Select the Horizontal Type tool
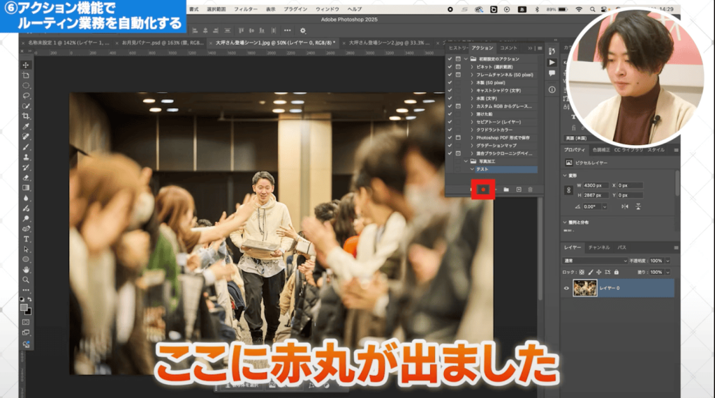The image size is (715, 398). [x=26, y=239]
